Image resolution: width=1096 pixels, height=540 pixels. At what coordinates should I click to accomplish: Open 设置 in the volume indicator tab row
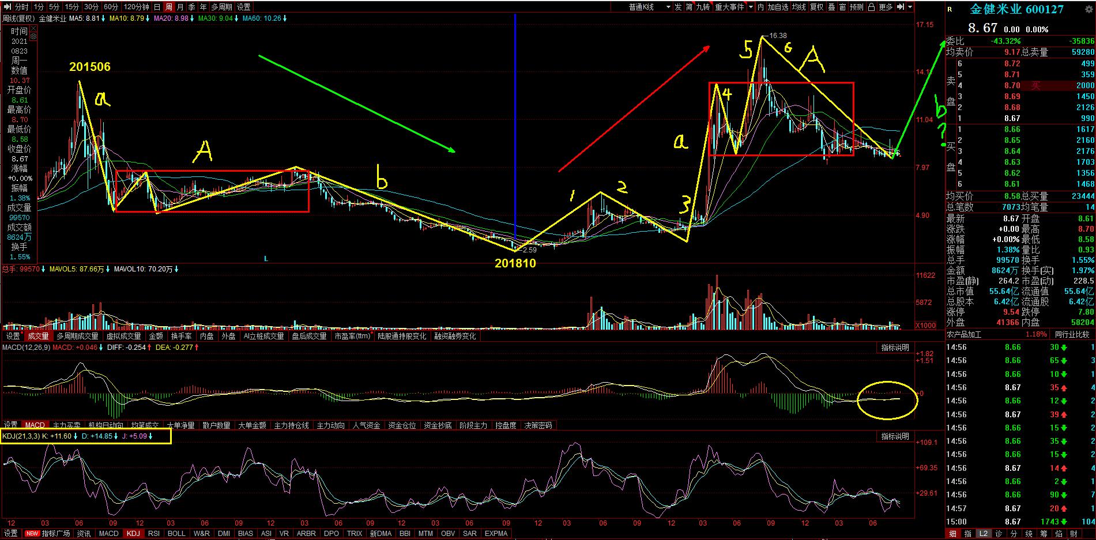13,336
